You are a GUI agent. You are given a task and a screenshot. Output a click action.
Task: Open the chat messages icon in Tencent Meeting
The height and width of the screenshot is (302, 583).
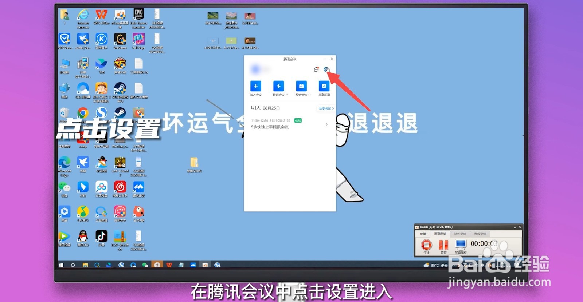316,69
